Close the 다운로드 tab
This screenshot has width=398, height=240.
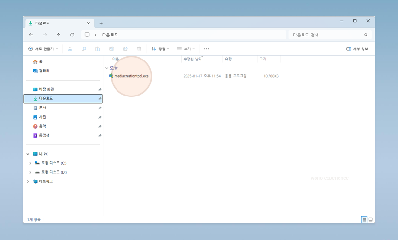click(x=88, y=23)
